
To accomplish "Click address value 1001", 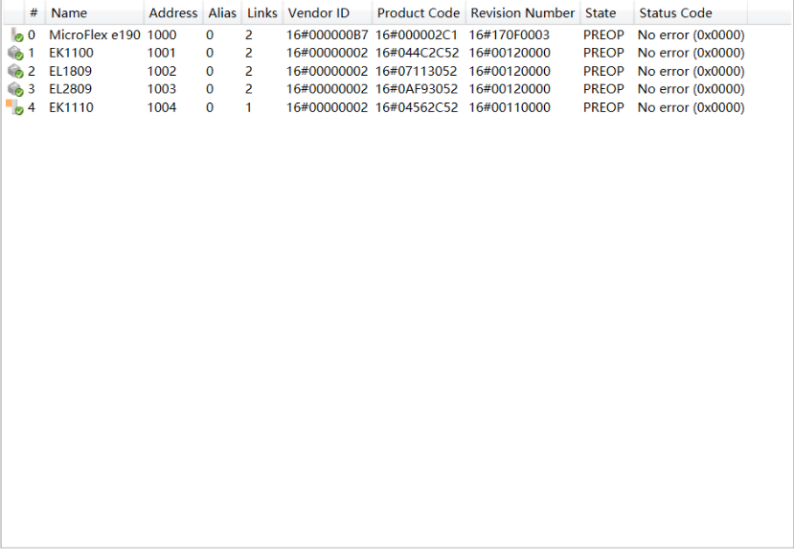I will tap(162, 53).
